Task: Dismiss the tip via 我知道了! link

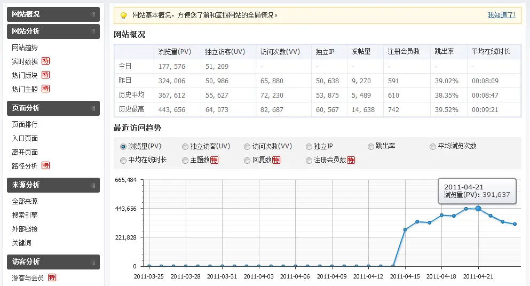Action: pos(501,15)
